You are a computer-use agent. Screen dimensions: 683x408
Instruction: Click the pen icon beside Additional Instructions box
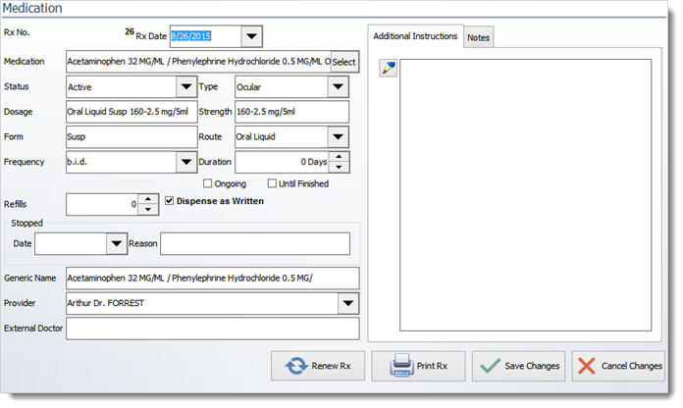[388, 68]
